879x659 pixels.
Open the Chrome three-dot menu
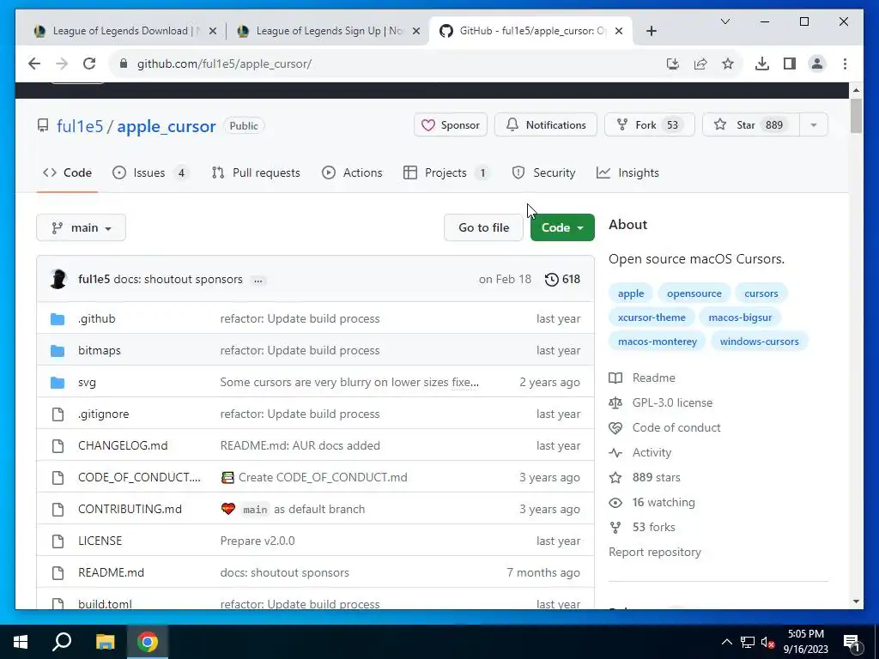tap(845, 63)
